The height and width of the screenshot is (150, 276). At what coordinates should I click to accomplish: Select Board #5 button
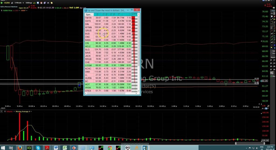(271, 66)
